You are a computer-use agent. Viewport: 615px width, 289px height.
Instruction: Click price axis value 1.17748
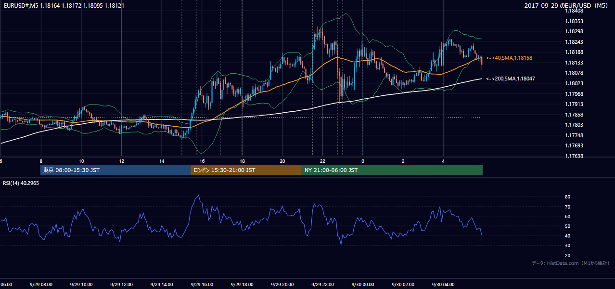click(574, 135)
